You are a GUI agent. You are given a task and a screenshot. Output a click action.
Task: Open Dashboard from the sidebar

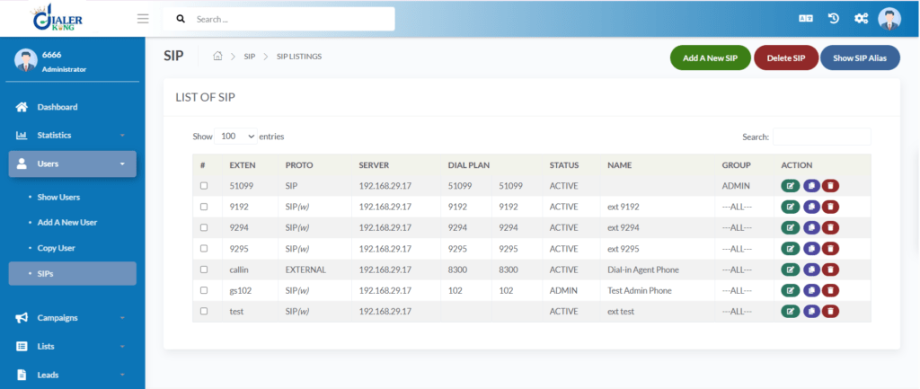coord(57,107)
